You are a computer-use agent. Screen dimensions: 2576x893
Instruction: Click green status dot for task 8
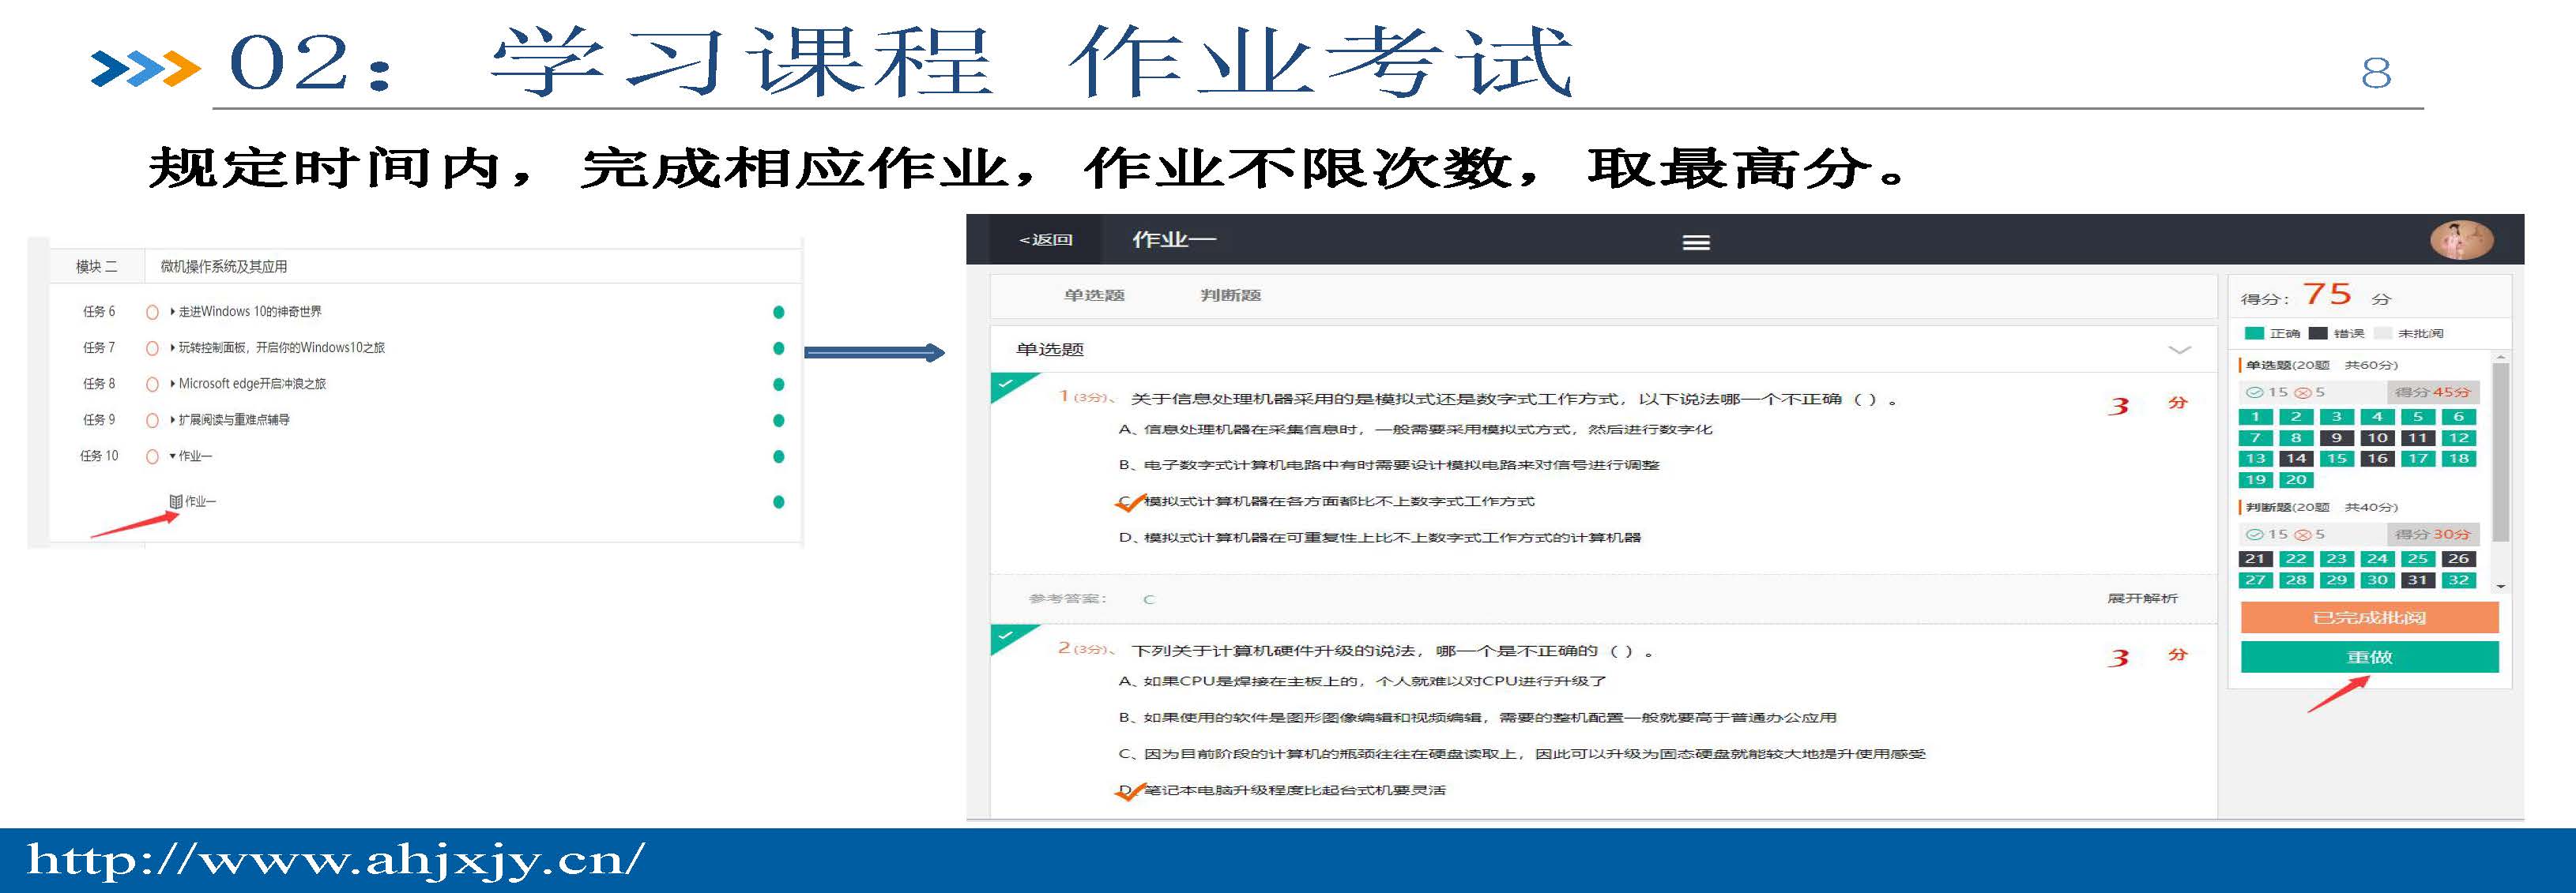778,385
